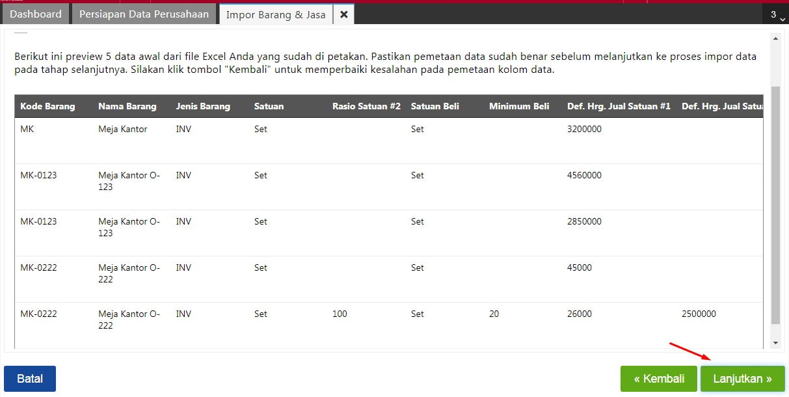Screen dimensions: 789x397
Task: Open the Persiapan Data Perusahaan tab
Action: coord(144,14)
